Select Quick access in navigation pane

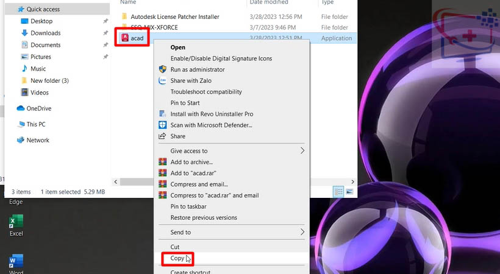tap(43, 9)
